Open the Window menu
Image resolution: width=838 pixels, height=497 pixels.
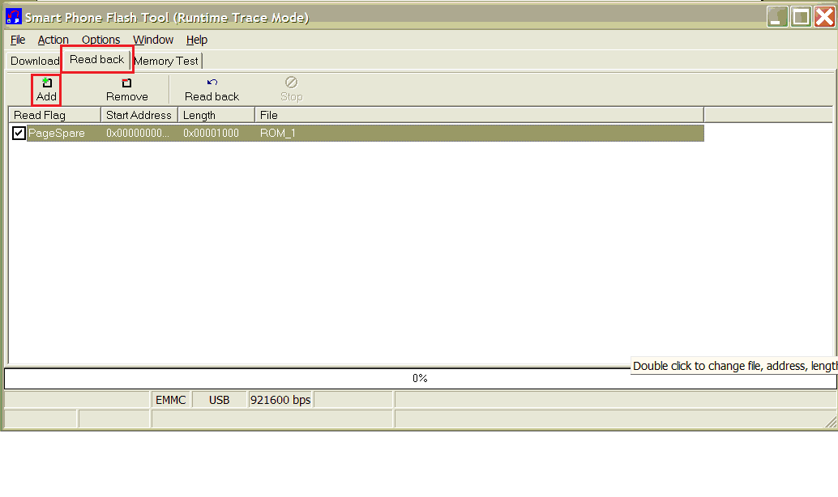coord(153,40)
